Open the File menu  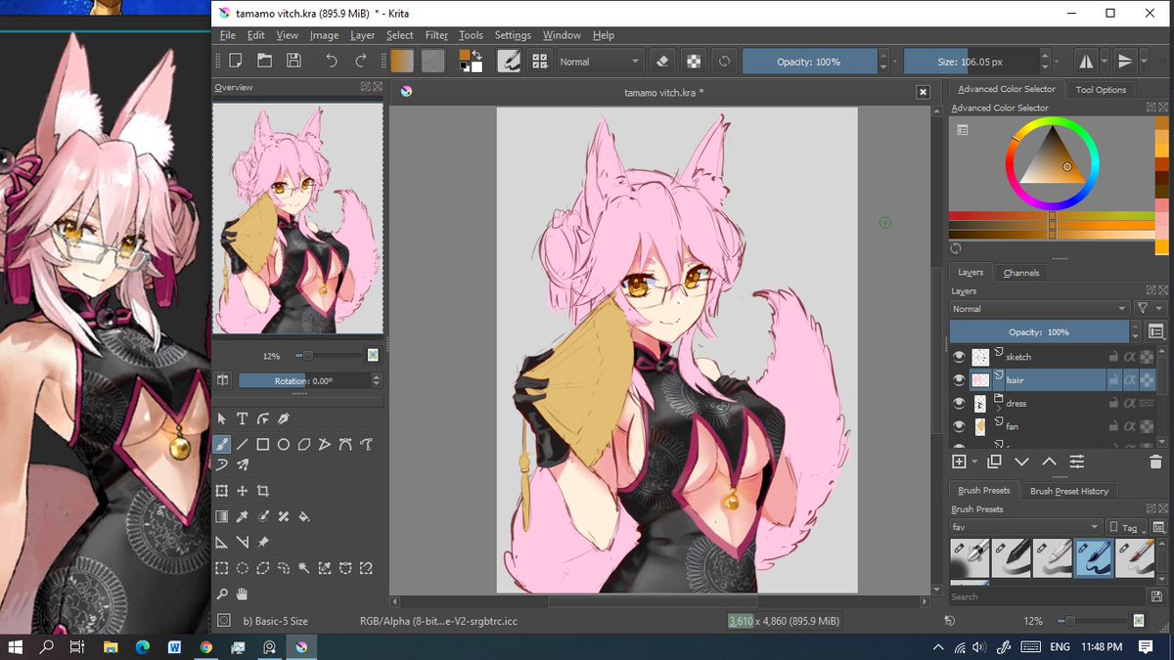click(x=228, y=35)
